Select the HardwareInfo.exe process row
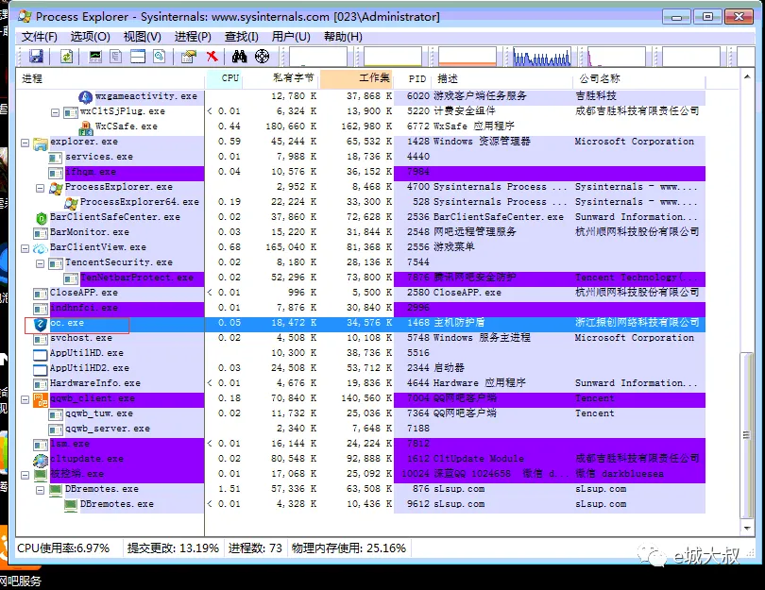The width and height of the screenshot is (765, 590). 361,383
